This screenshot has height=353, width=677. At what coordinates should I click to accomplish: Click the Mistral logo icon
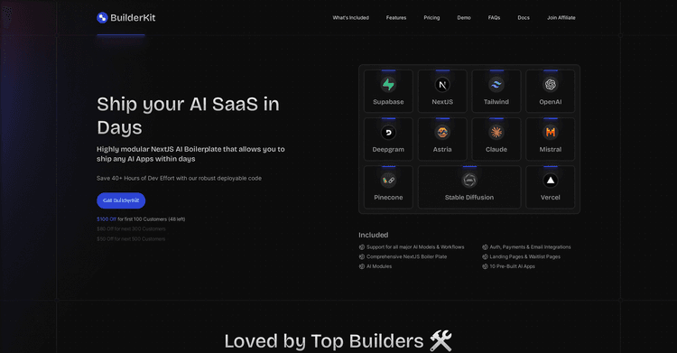pos(550,132)
